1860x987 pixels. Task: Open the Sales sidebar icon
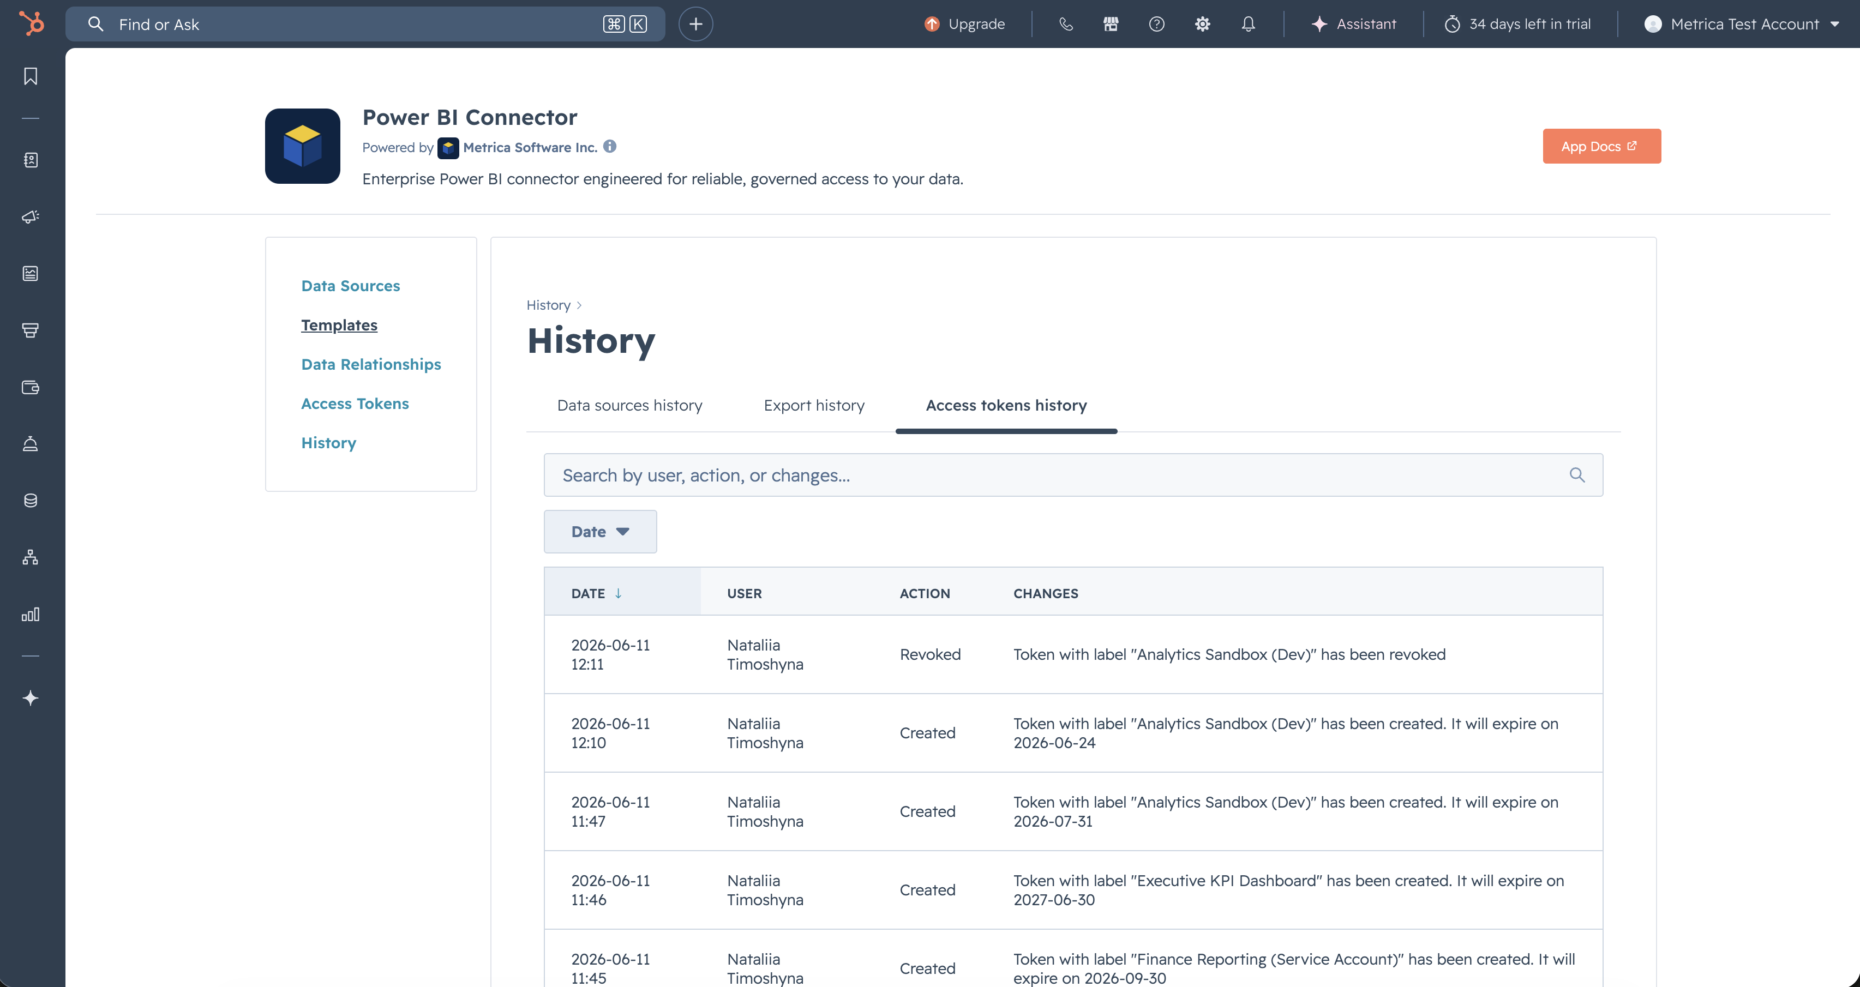click(31, 330)
